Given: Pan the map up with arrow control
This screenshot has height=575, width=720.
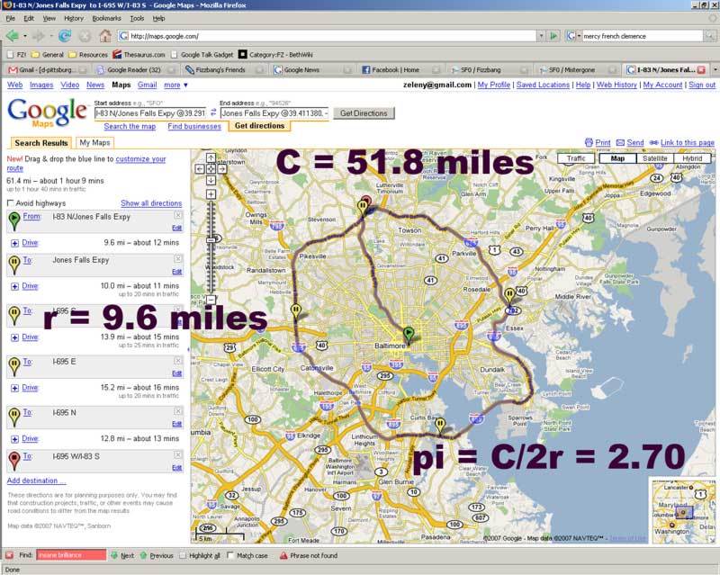Looking at the screenshot, I should 211,157.
